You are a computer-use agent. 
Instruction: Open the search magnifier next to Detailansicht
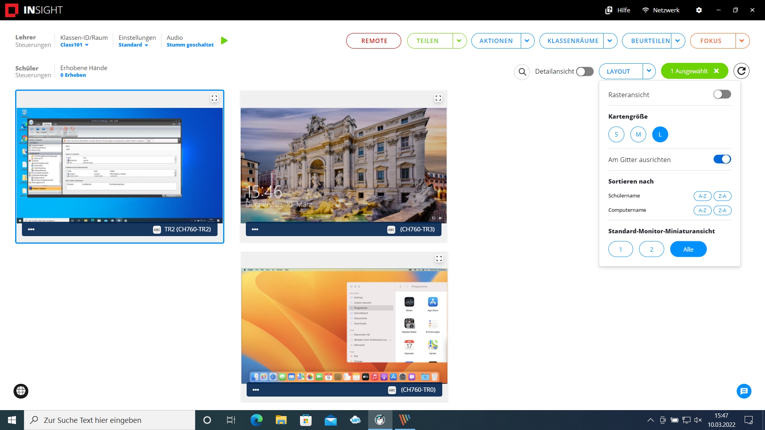pos(522,72)
